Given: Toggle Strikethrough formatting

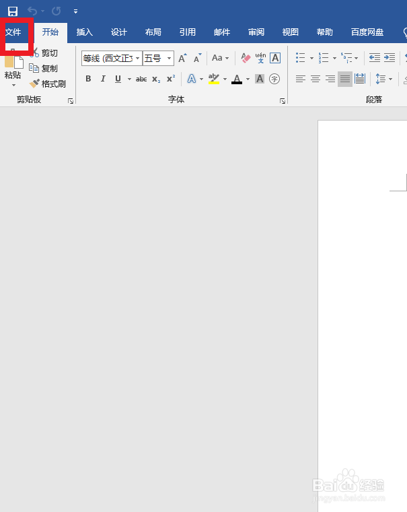Looking at the screenshot, I should pyautogui.click(x=141, y=79).
